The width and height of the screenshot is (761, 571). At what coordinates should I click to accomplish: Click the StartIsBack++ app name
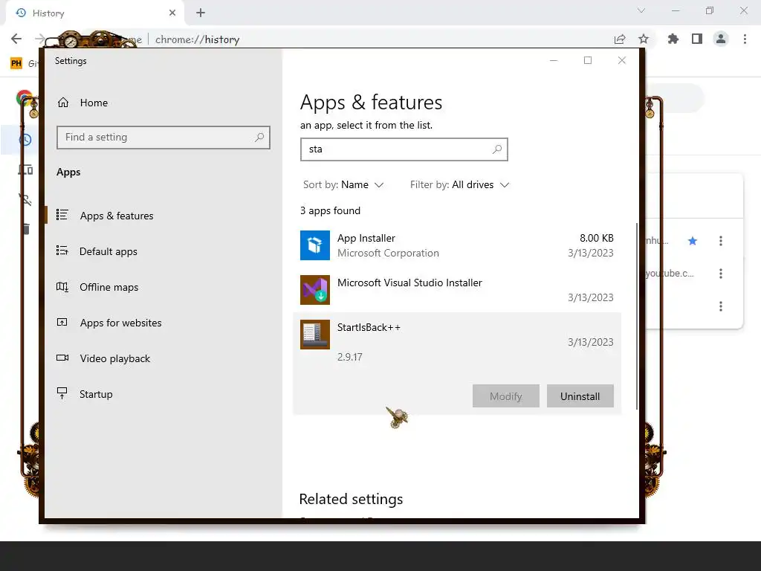369,328
